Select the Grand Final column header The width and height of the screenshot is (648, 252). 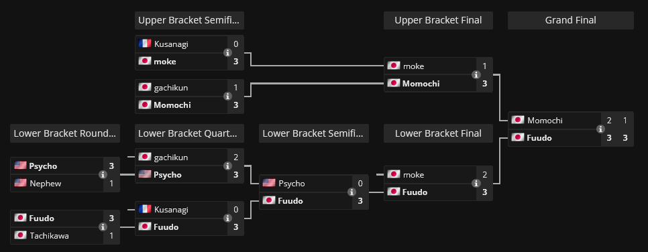coord(571,20)
